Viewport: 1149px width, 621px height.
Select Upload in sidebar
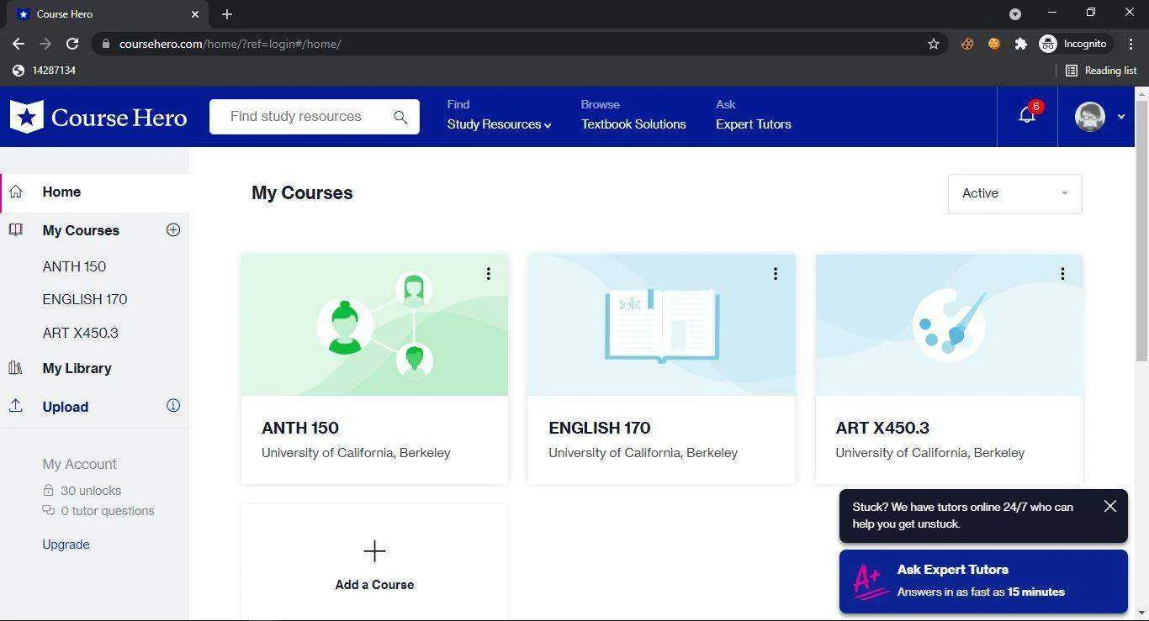coord(65,407)
